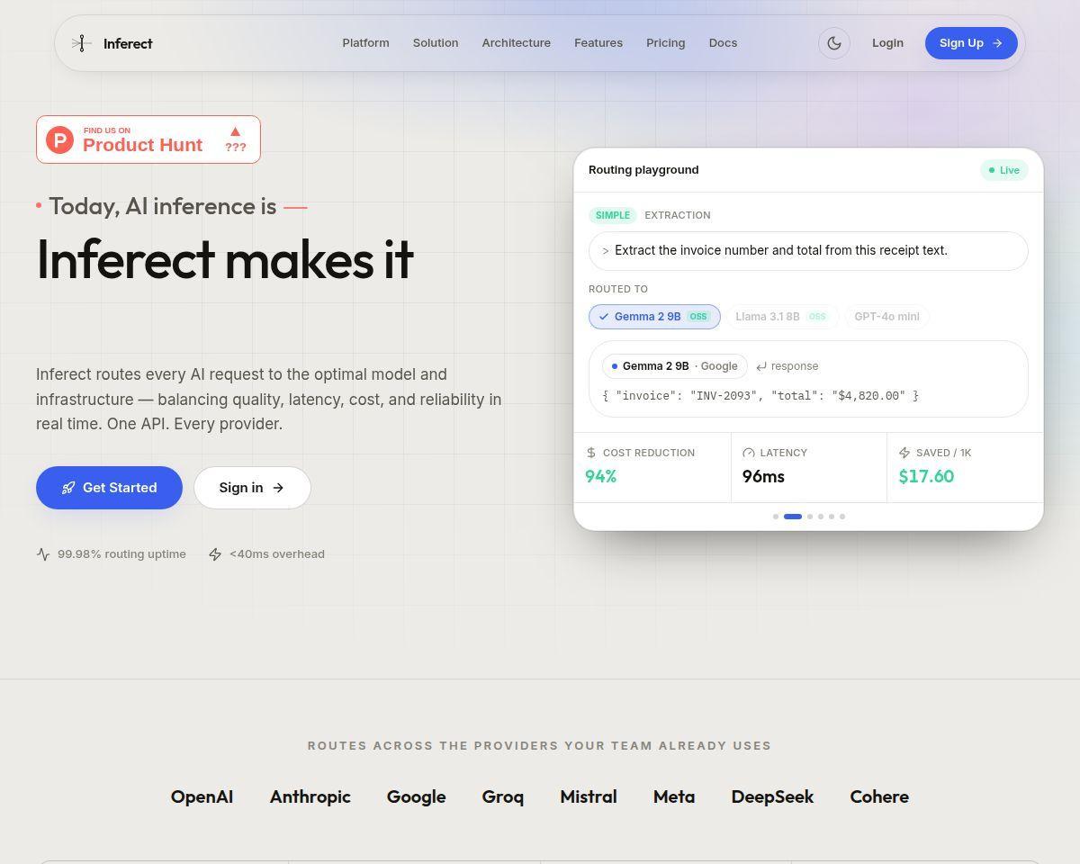Click the Cohere provider name

tap(879, 796)
